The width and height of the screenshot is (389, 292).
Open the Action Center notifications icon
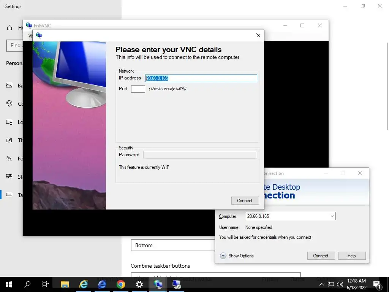click(x=377, y=284)
